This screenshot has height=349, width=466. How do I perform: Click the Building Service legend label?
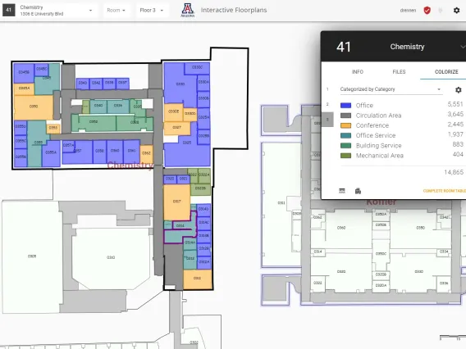point(379,146)
